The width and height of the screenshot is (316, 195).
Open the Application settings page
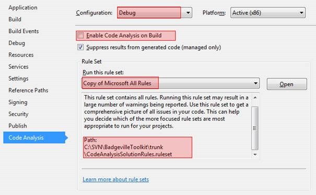(x=23, y=8)
